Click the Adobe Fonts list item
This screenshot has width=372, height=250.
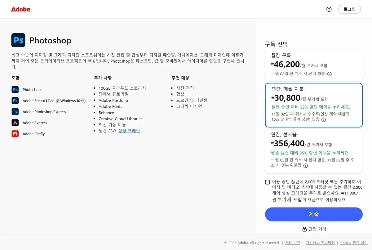tap(110, 106)
